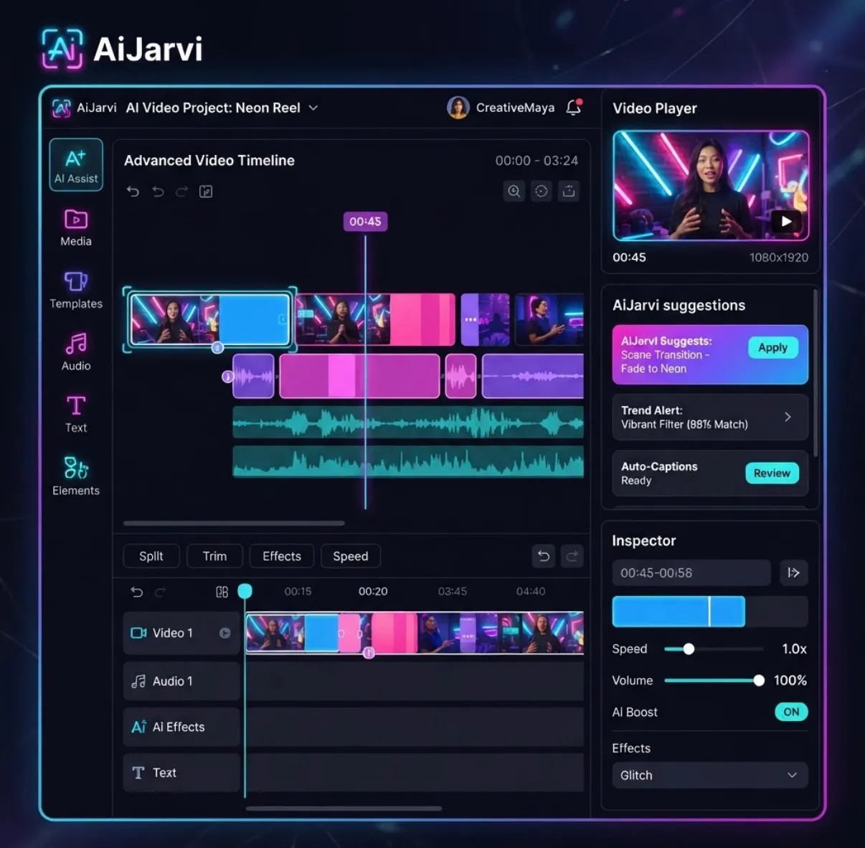Turn off the AI Boost switch

click(x=791, y=712)
